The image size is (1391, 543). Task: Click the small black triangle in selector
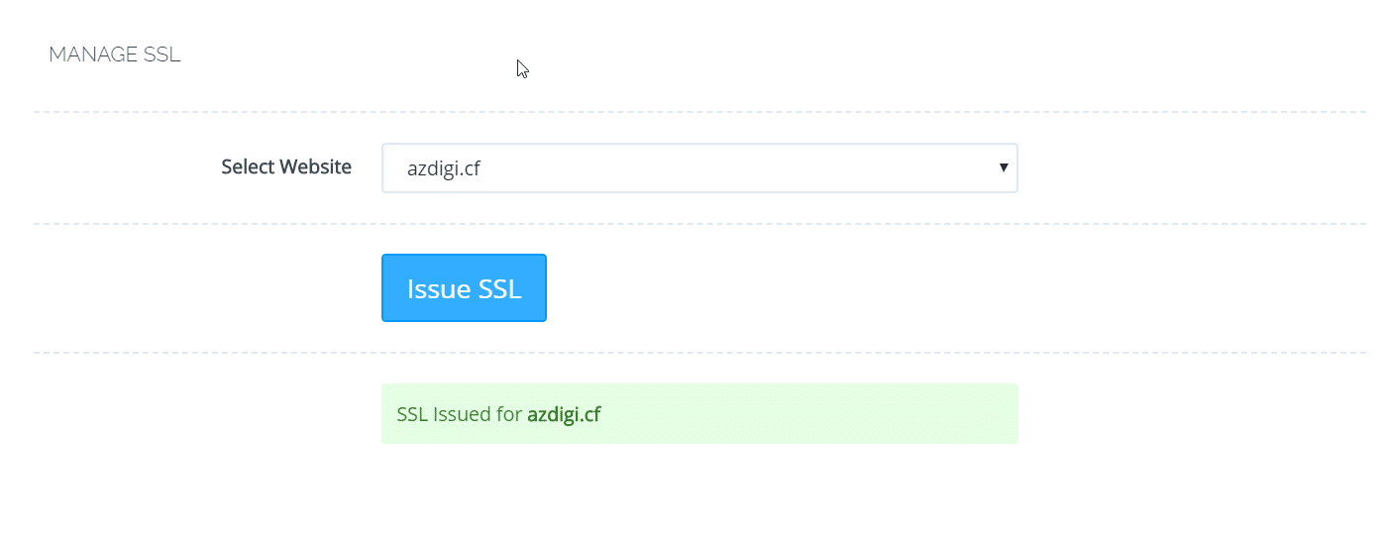click(x=1003, y=166)
